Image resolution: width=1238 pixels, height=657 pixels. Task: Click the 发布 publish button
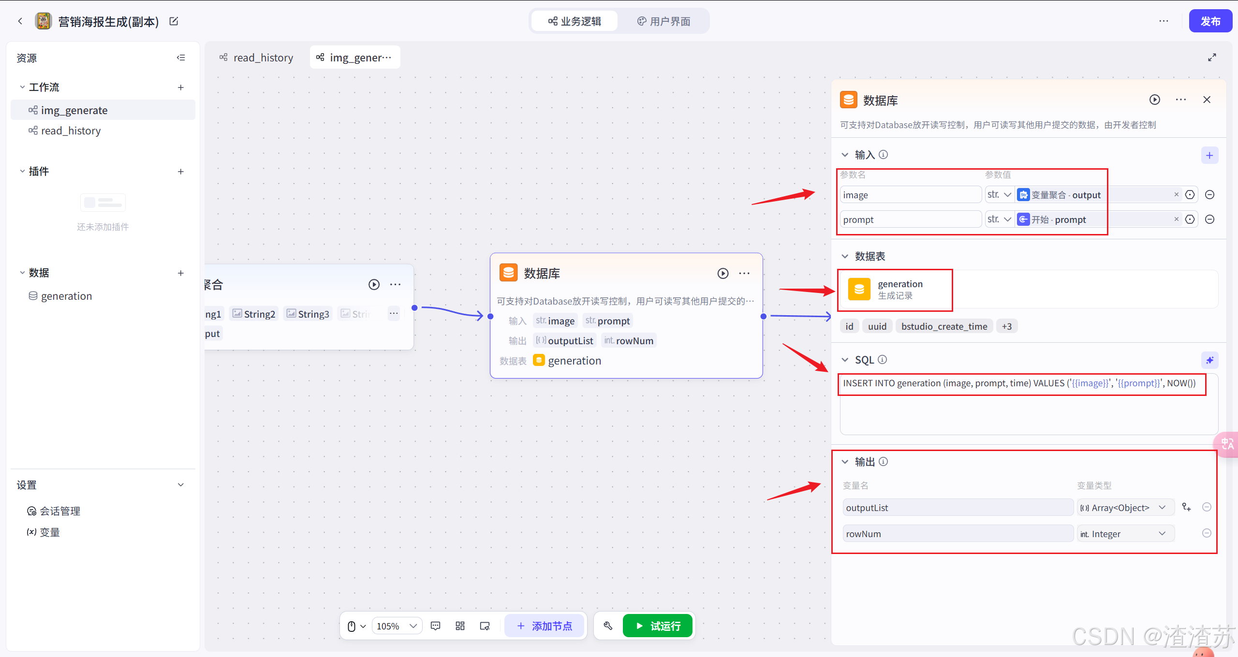1210,21
